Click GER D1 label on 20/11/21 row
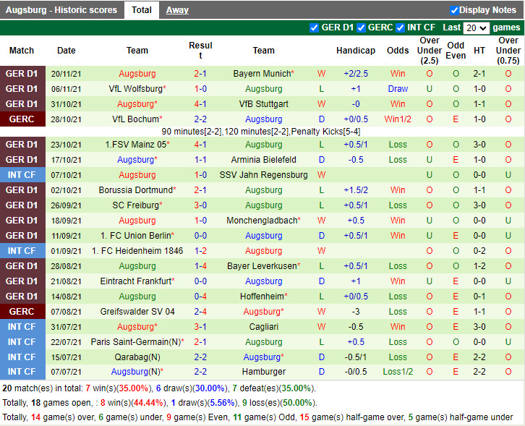Image resolution: width=525 pixels, height=426 pixels. (x=22, y=74)
